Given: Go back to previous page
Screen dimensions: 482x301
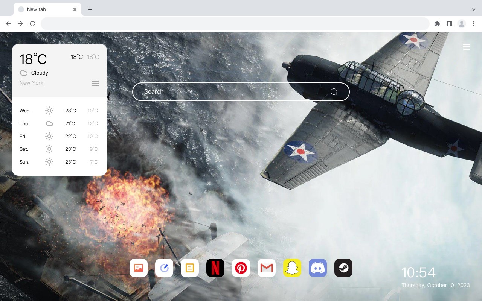Looking at the screenshot, I should (8, 24).
